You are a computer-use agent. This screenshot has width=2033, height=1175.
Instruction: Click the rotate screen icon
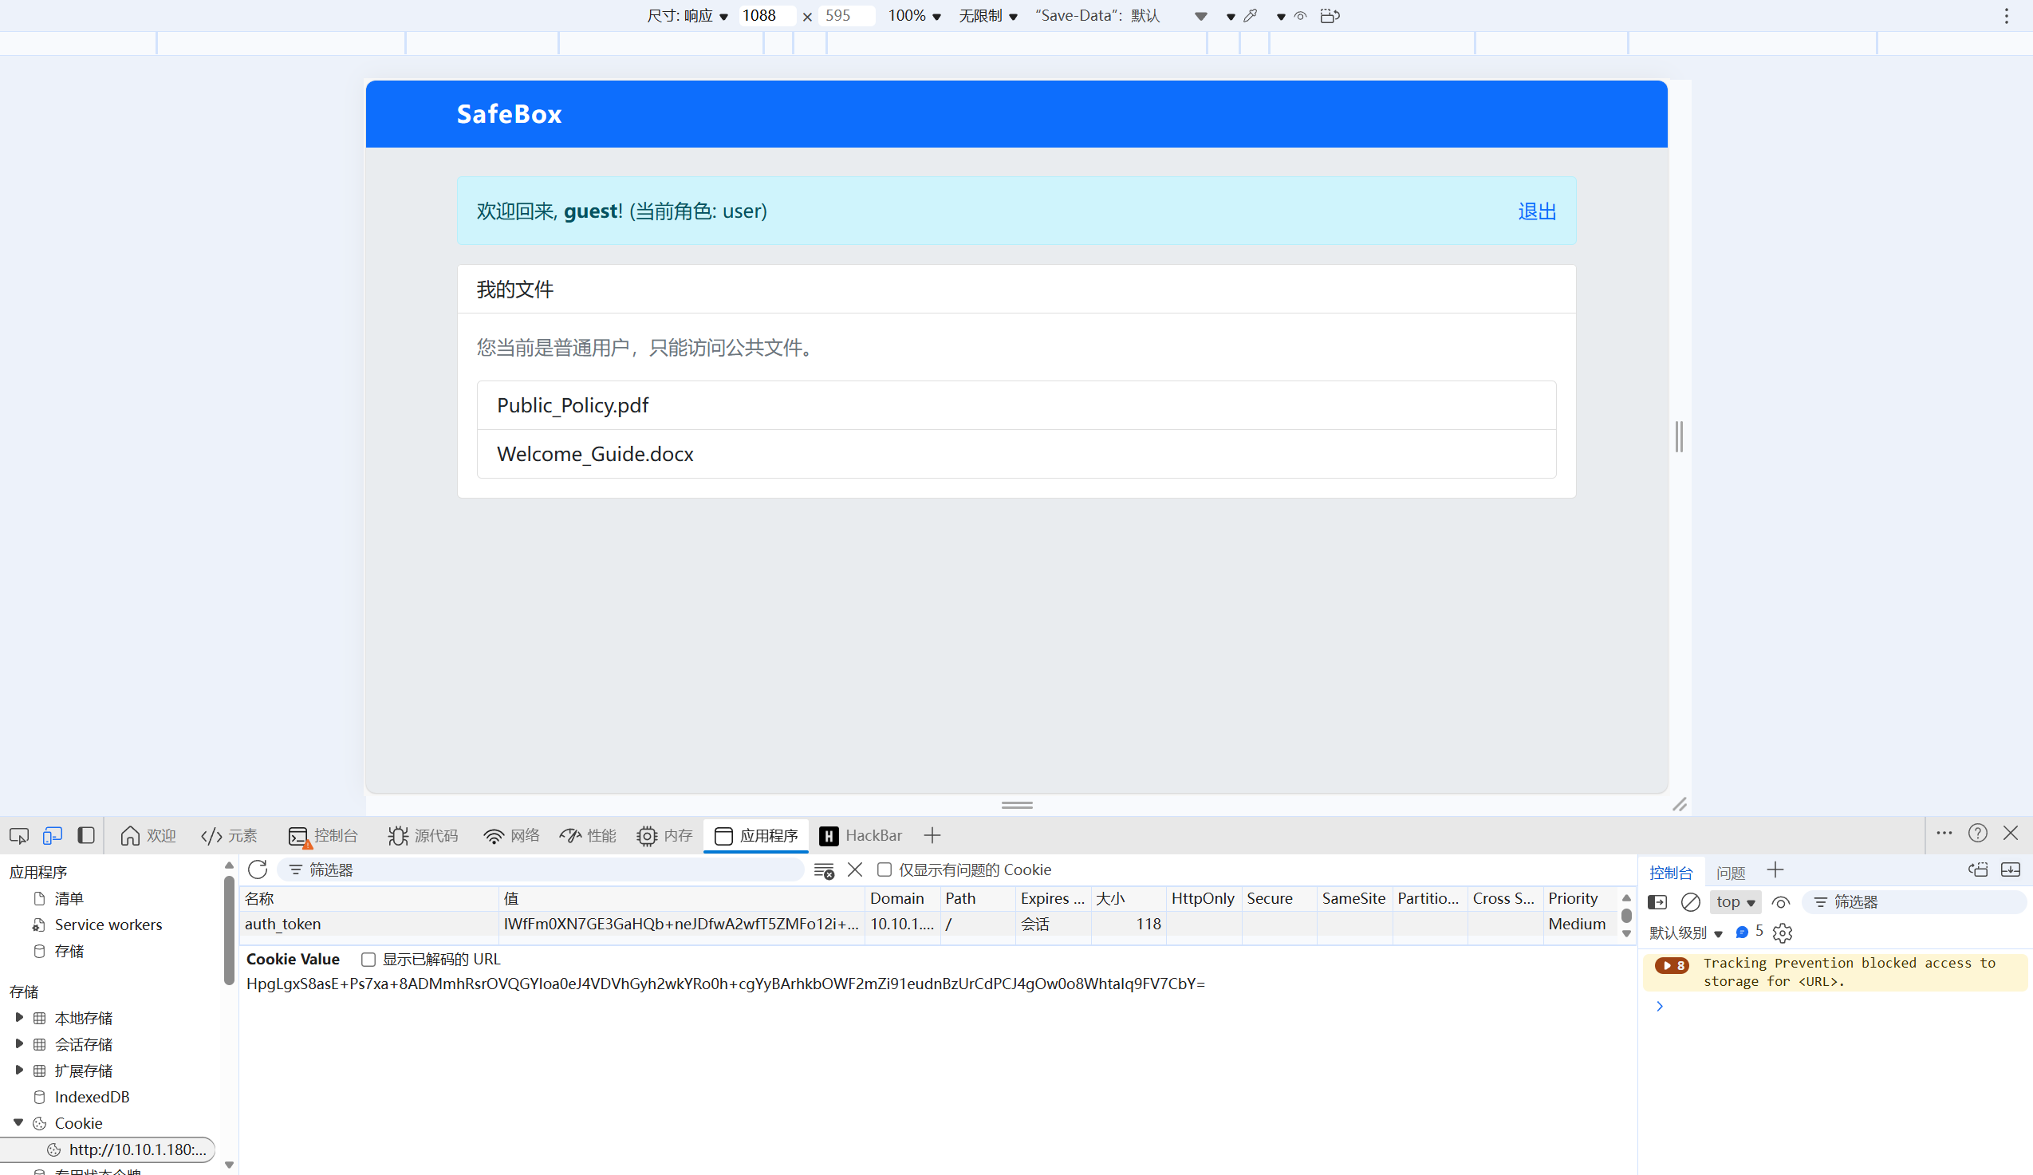(x=1330, y=16)
